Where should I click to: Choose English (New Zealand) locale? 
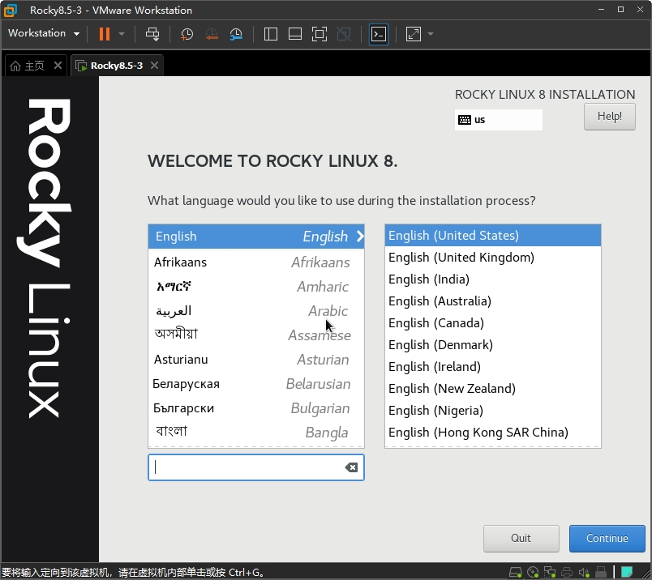coord(493,389)
